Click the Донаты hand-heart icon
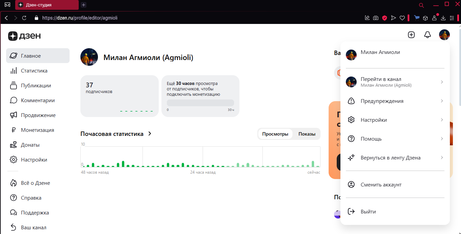This screenshot has width=461, height=234. pos(14,145)
